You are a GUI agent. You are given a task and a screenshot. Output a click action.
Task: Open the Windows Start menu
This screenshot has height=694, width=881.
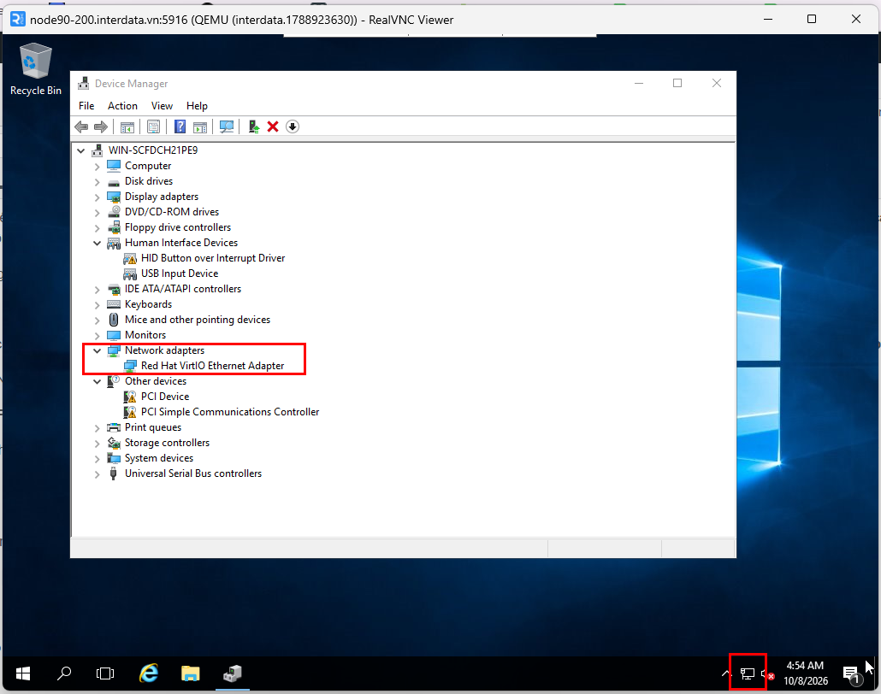(x=23, y=673)
